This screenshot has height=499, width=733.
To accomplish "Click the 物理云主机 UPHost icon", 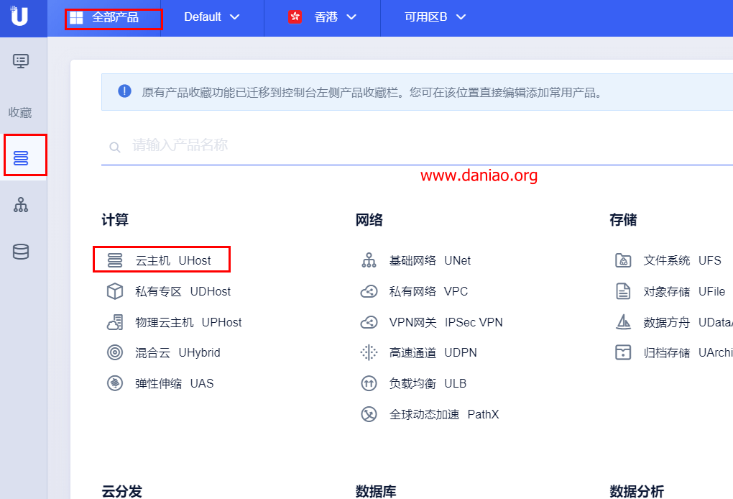I will coord(115,322).
